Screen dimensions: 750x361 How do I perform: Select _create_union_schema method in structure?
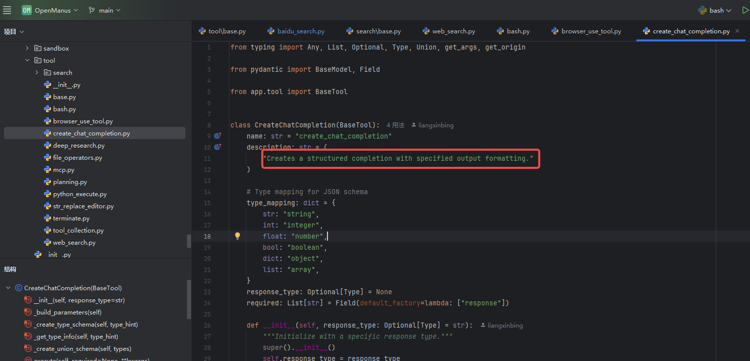click(82, 349)
